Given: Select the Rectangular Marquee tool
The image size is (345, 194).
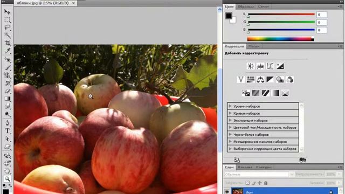Looking at the screenshot, I should tap(7, 19).
